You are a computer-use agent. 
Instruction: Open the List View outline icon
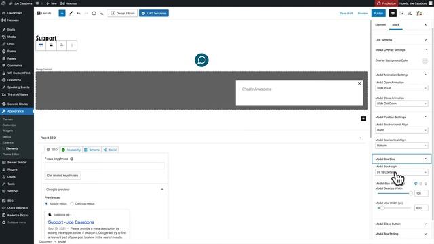click(102, 13)
